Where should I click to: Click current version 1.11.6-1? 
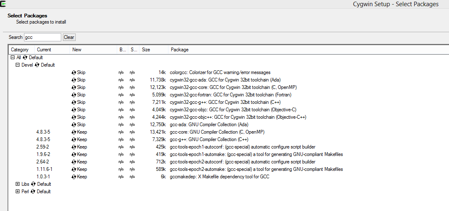click(x=44, y=169)
